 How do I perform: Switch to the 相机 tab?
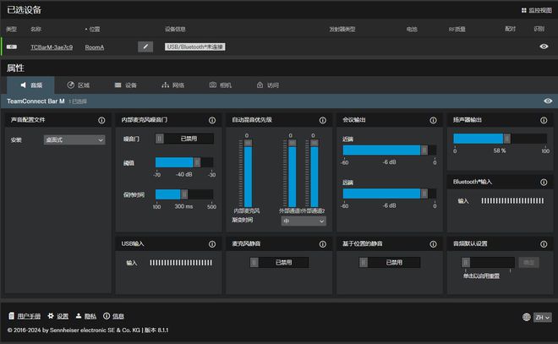point(221,85)
